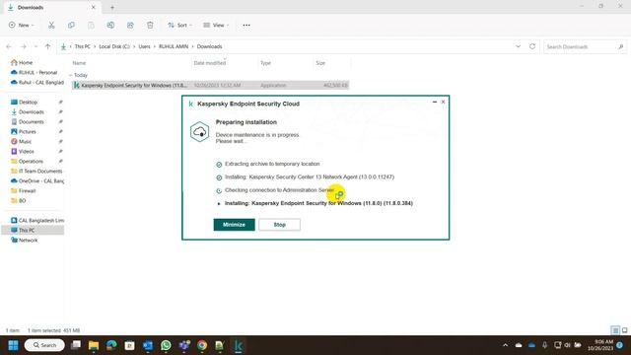Open the Sort dropdown
Image resolution: width=631 pixels, height=355 pixels.
(x=179, y=25)
